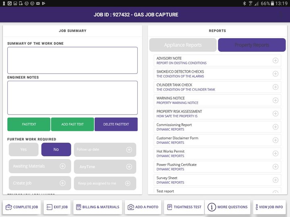The height and width of the screenshot is (217, 290).
Task: Choose the ADD FAST TEXT button
Action: pos(72,124)
